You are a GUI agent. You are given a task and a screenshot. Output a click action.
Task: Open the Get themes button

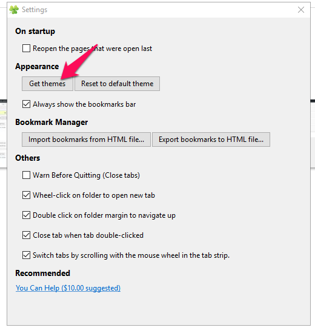pos(47,84)
